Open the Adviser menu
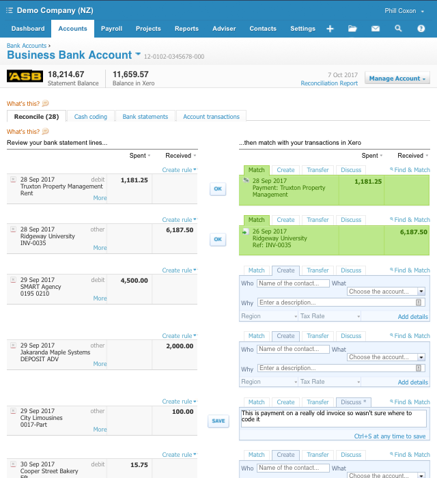Screen dimensions: 437x478 tap(224, 29)
